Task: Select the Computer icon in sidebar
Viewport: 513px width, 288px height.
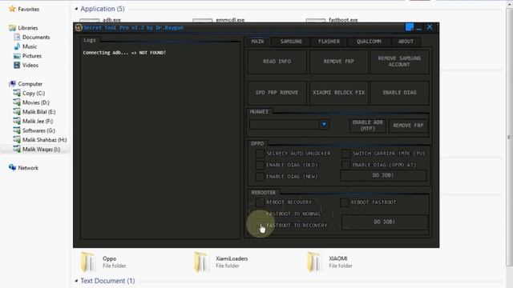Action: (13, 83)
